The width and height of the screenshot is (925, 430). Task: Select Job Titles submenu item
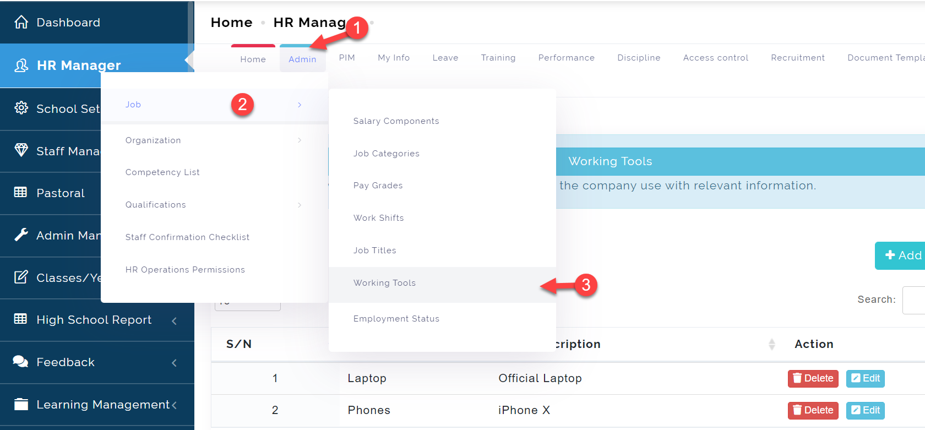pyautogui.click(x=442, y=251)
